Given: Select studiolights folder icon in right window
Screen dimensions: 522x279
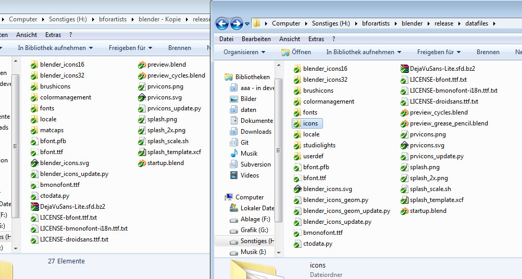Looking at the screenshot, I should [x=297, y=145].
